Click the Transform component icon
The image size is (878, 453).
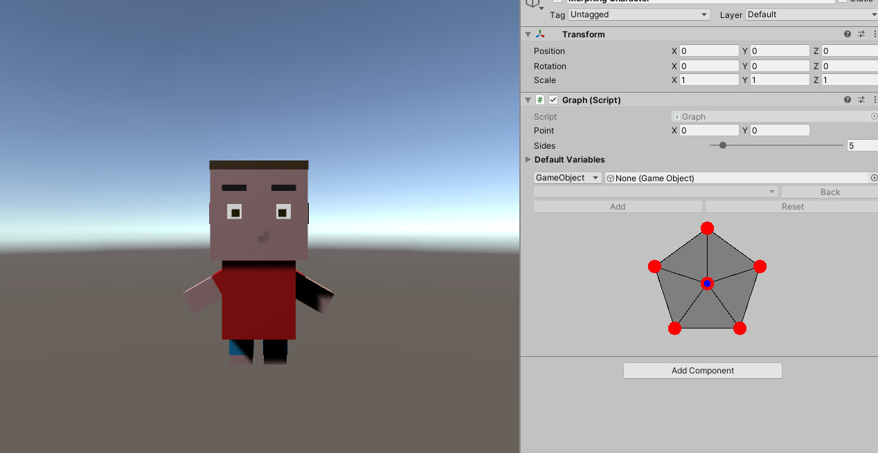coord(539,34)
